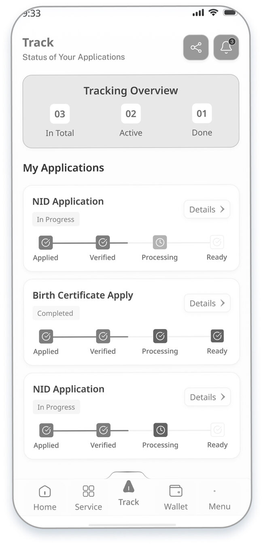The width and height of the screenshot is (263, 545).
Task: Tap the share icon in the header
Action: [x=196, y=47]
